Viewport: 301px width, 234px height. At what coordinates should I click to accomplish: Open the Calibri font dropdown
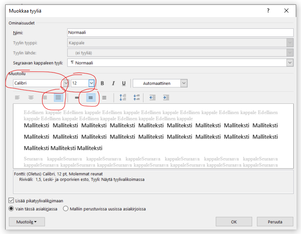click(66, 83)
